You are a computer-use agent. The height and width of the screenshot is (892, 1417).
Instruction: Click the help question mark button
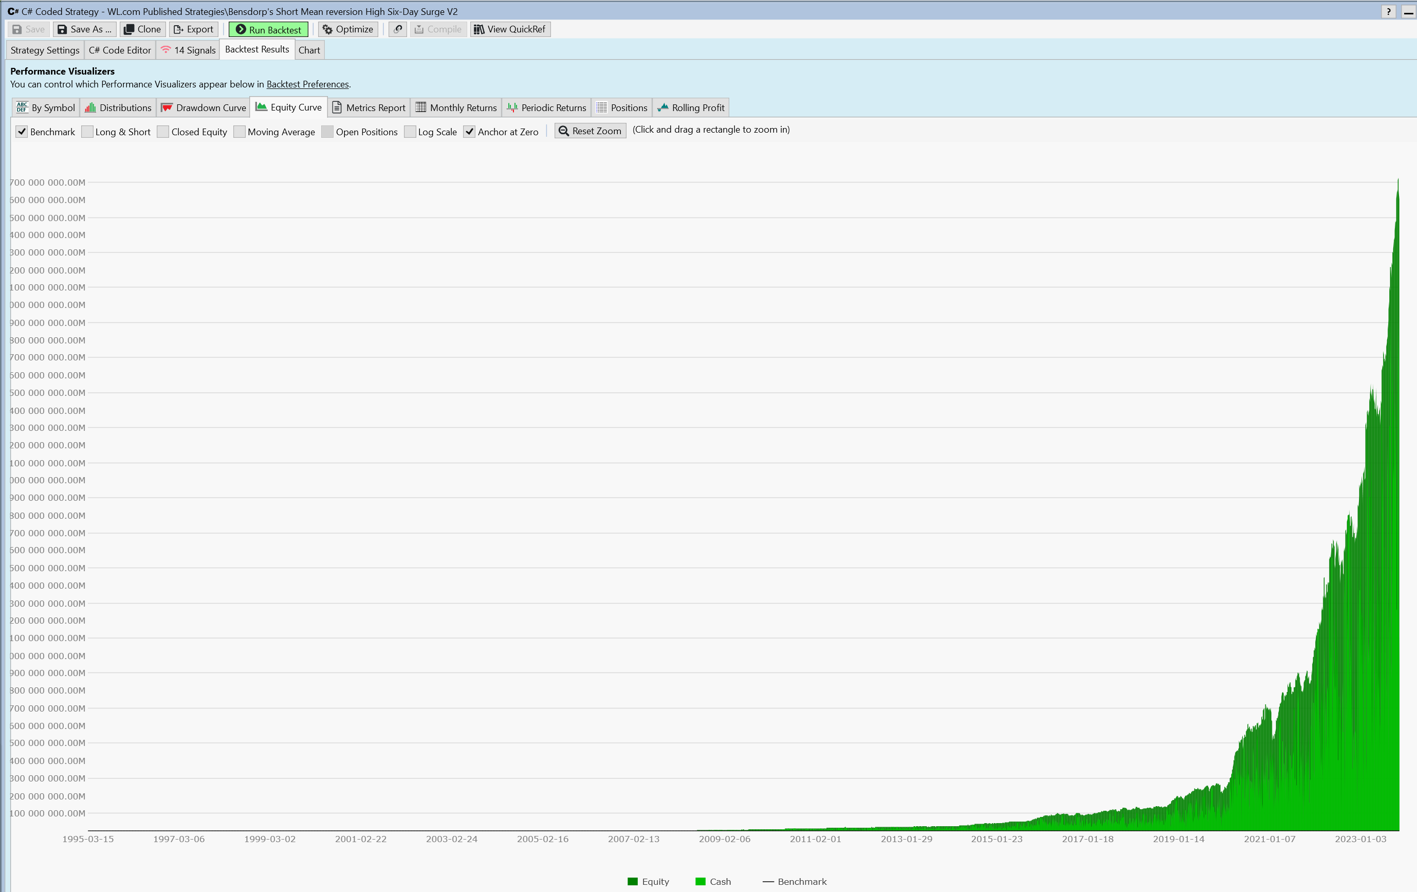(x=1388, y=11)
